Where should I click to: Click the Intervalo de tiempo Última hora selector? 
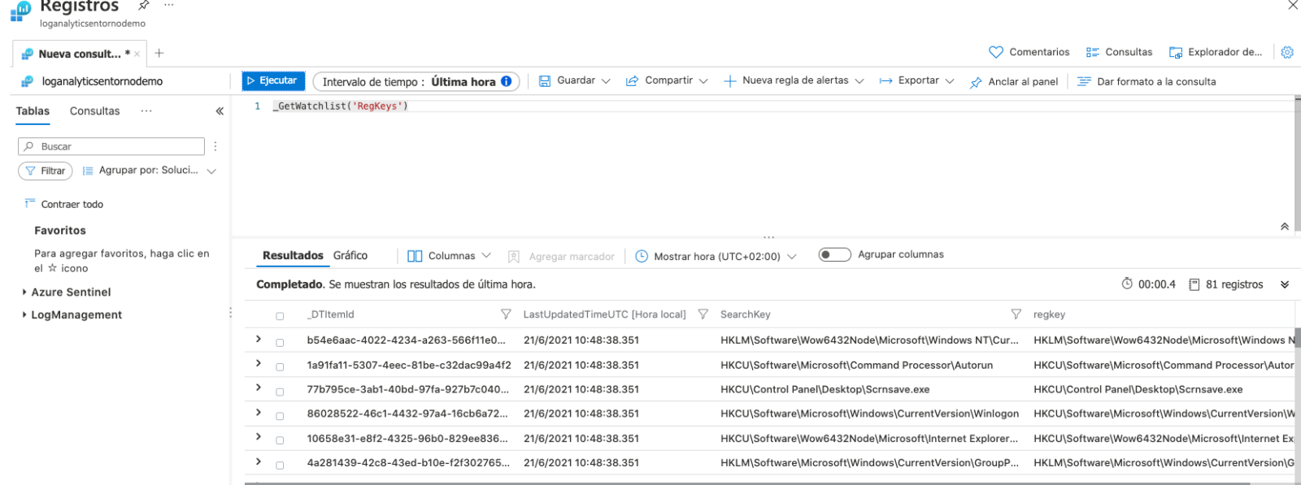pyautogui.click(x=416, y=81)
